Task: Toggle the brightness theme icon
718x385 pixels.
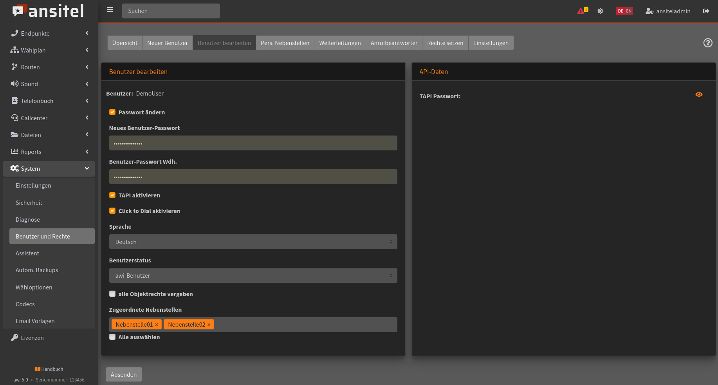Action: click(600, 11)
